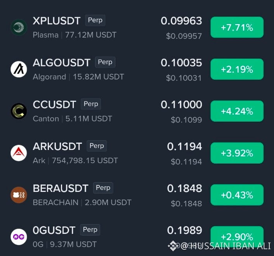Open the XPLUSDT pair name
This screenshot has width=274, height=256.
pos(57,21)
